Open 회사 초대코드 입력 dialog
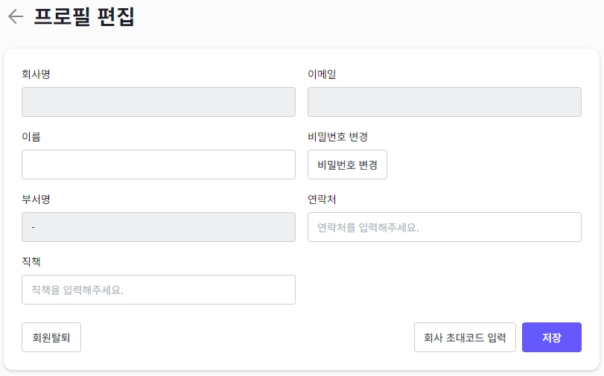This screenshot has width=604, height=376. tap(465, 337)
